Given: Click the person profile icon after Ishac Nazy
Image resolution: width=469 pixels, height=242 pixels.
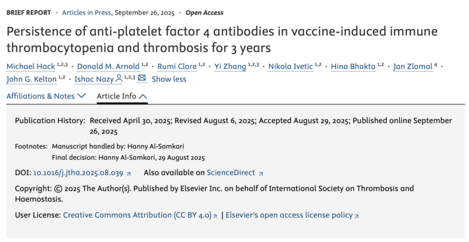Looking at the screenshot, I should 119,79.
